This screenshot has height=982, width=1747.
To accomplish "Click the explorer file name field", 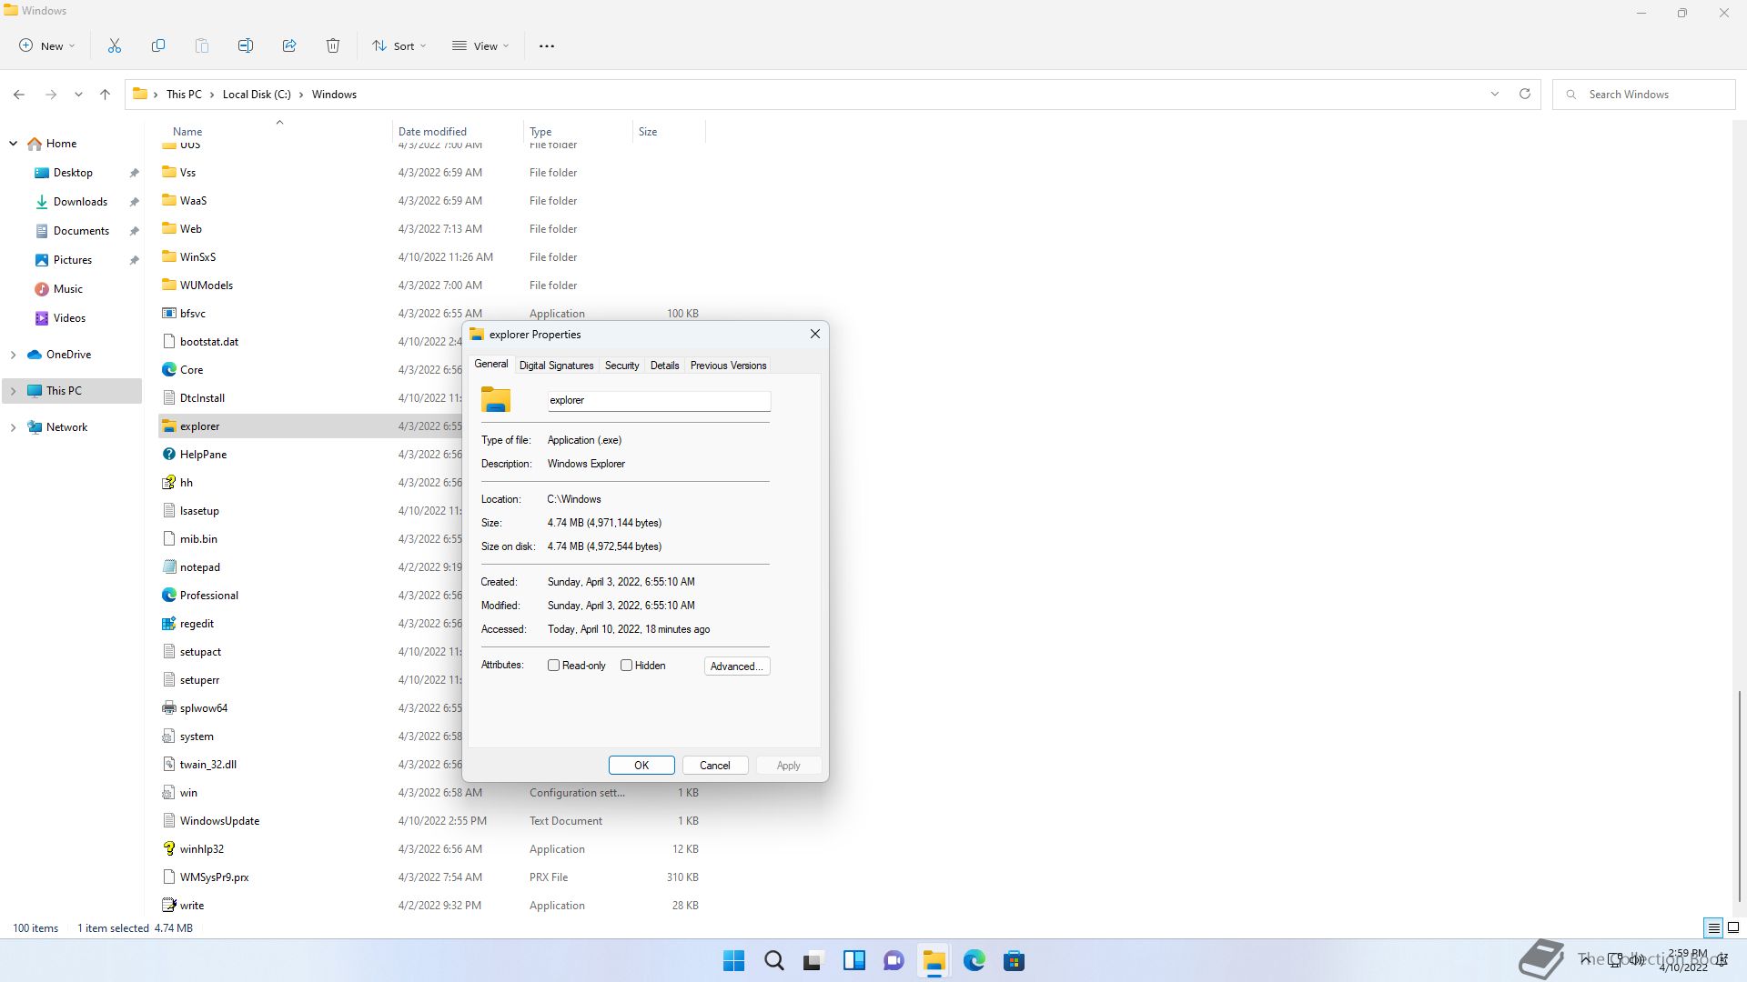I will click(x=659, y=400).
